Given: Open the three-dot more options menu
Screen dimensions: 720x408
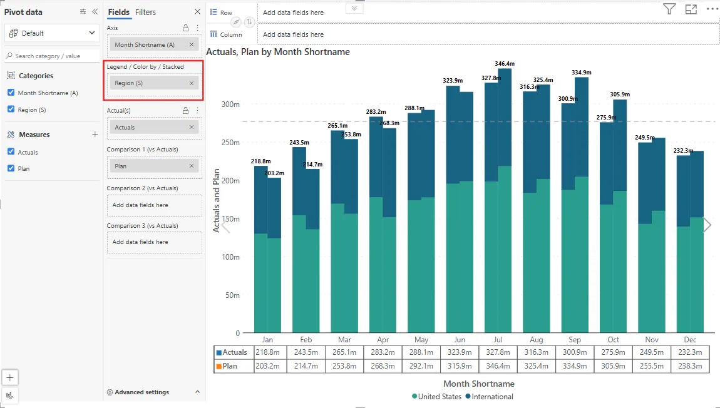Looking at the screenshot, I should pyautogui.click(x=712, y=9).
